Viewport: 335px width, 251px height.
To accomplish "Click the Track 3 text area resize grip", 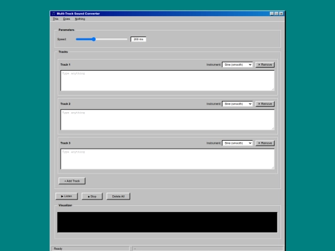I will point(273,168).
